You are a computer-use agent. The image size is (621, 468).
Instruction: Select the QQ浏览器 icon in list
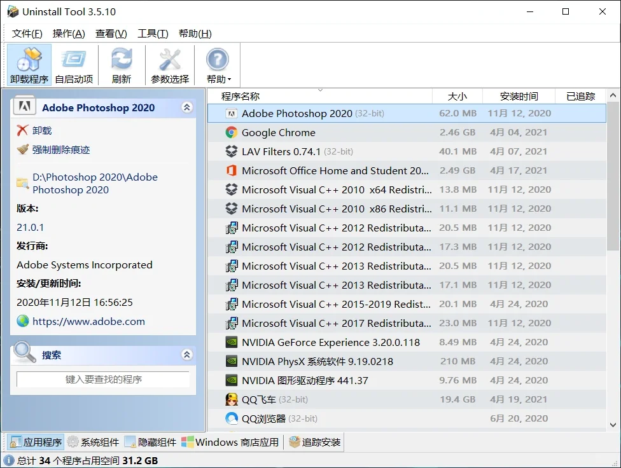coord(232,418)
